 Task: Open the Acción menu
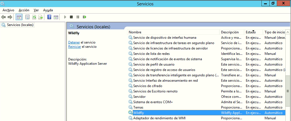point(24,10)
